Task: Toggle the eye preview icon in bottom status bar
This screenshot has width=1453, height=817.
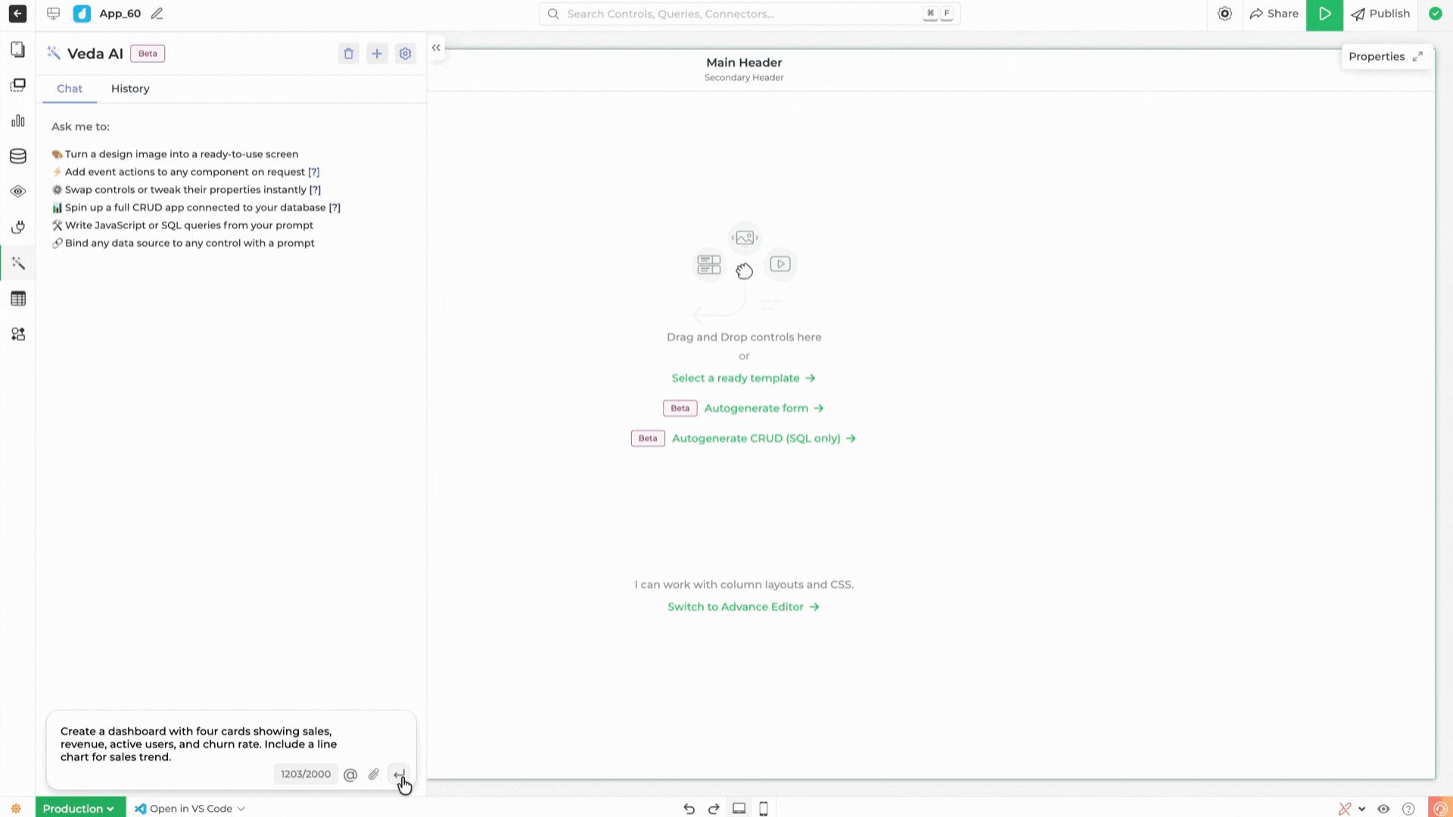Action: click(1384, 808)
